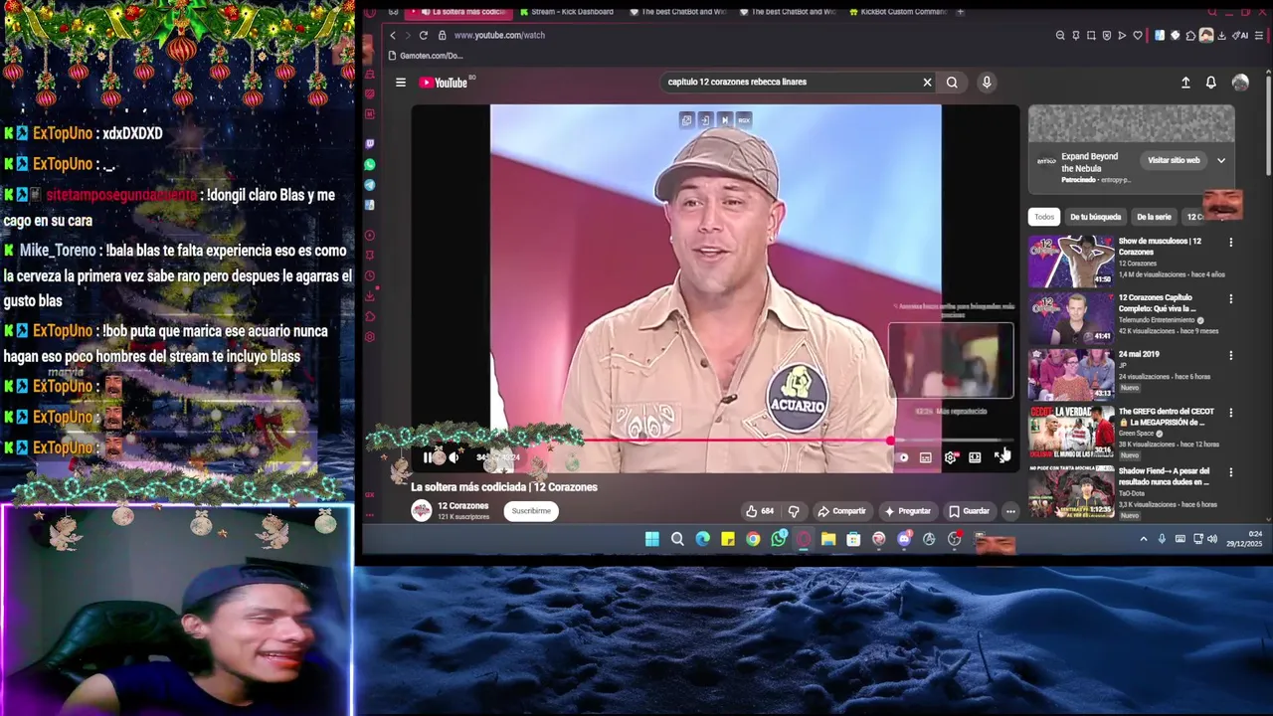Screen dimensions: 1273x716
Task: Select the De tu búsqueda chip
Action: tap(1095, 217)
